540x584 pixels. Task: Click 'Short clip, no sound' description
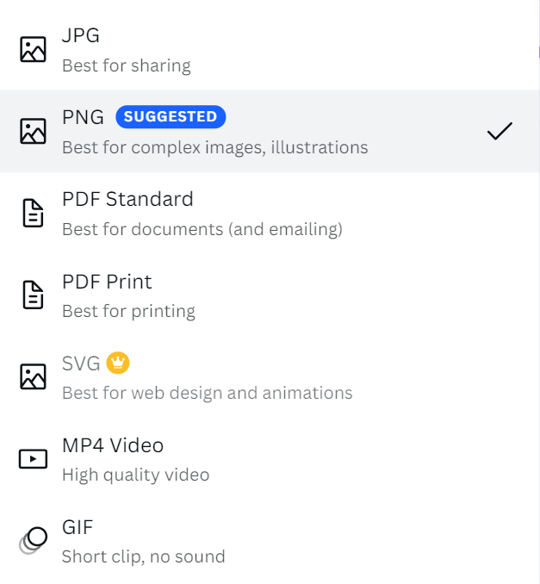(x=143, y=556)
